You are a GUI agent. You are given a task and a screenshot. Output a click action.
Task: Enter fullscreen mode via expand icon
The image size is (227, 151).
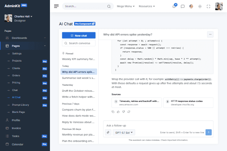[x=208, y=6]
